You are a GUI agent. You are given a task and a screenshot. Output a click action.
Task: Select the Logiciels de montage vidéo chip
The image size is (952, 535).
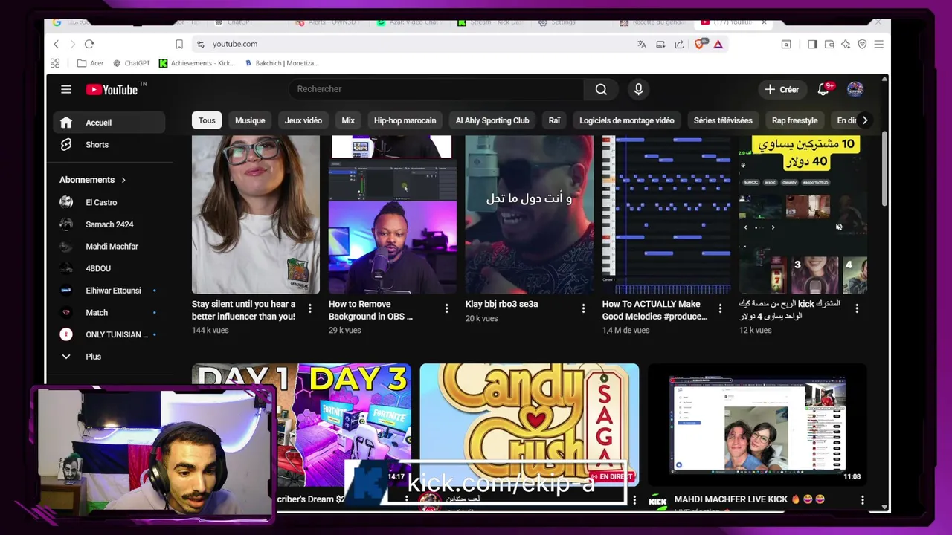point(627,120)
